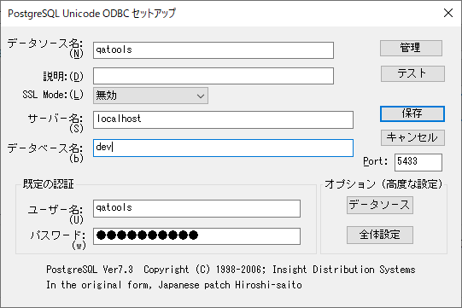Screen dimensions: 462x308
Task: Open 全体設定 global settings
Action: [380, 235]
